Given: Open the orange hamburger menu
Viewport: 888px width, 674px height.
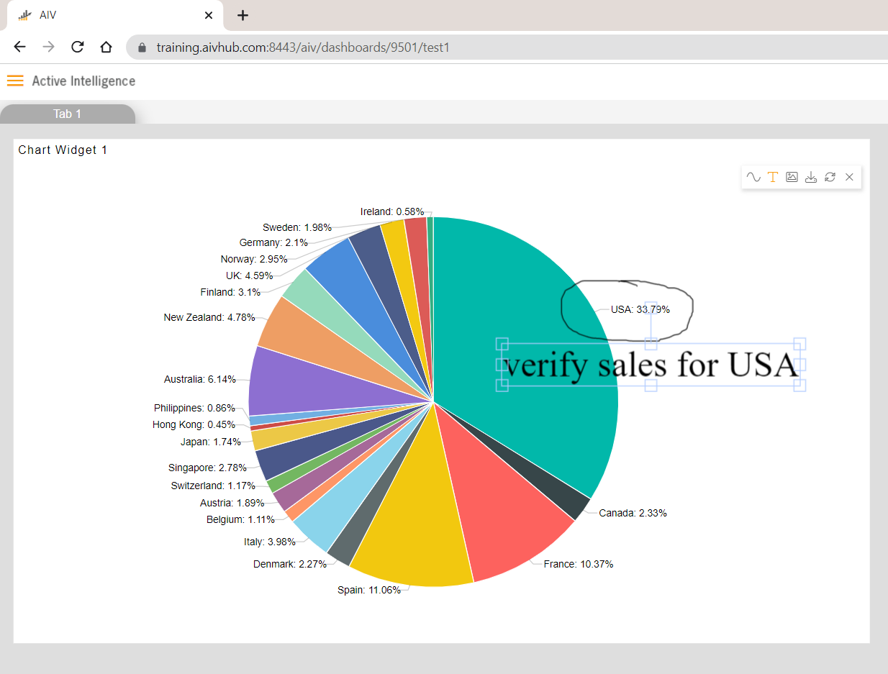Looking at the screenshot, I should click(x=15, y=81).
